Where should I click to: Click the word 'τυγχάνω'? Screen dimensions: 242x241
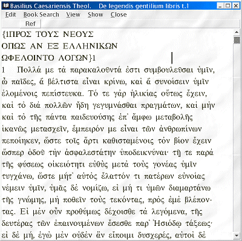[x=17, y=177]
